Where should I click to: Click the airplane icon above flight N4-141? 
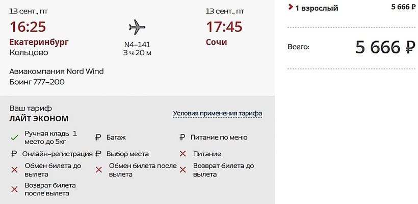[x=137, y=26]
